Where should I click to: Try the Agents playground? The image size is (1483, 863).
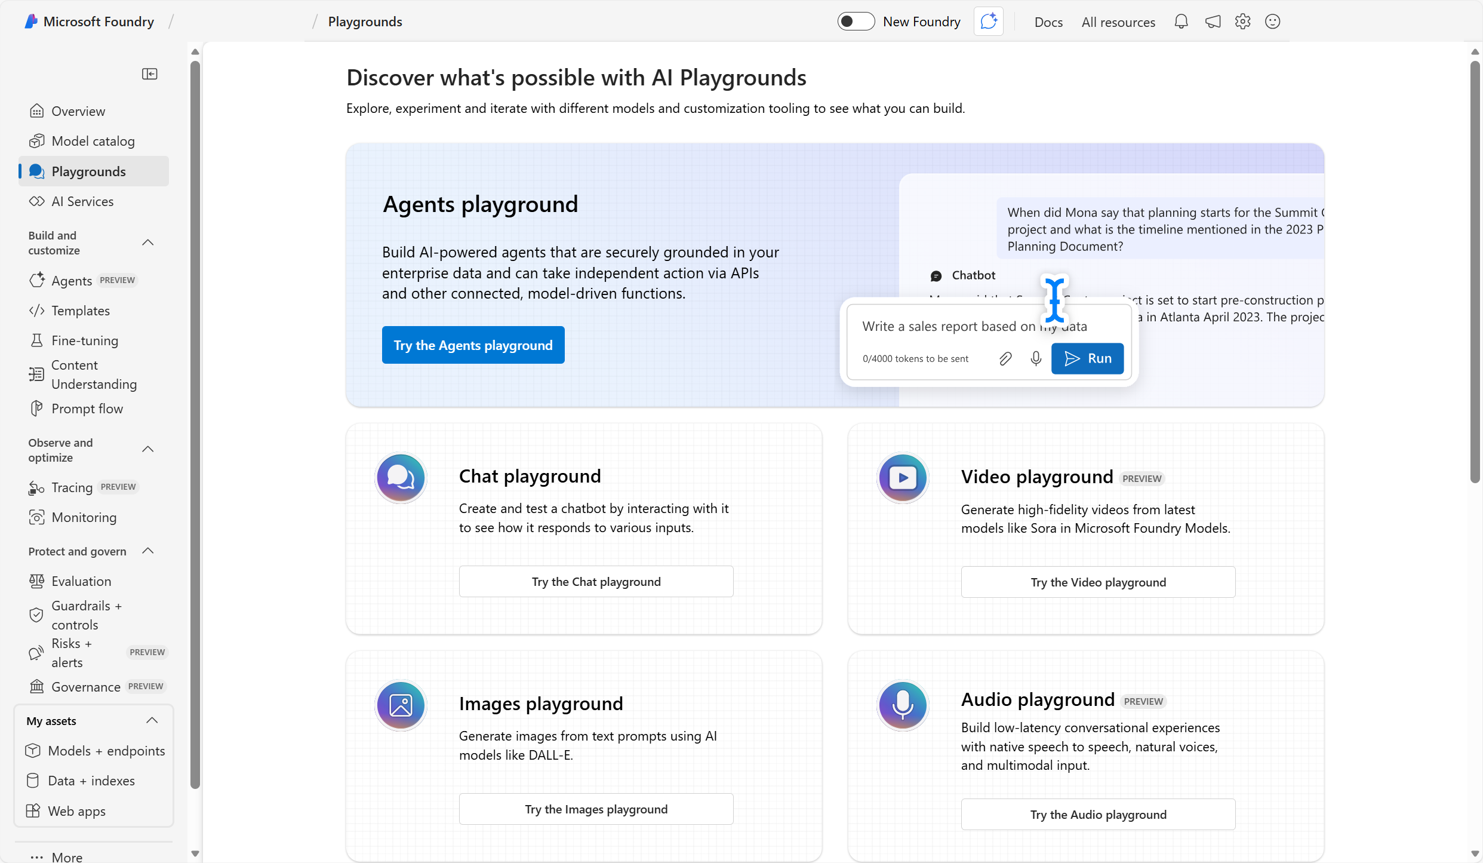coord(472,345)
